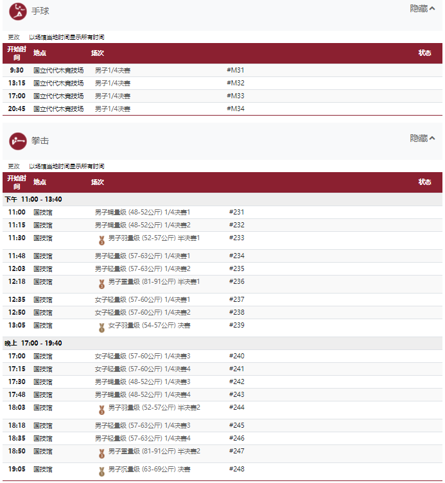Click the gold medal icon in row #248
This screenshot has height=483, width=445.
(x=101, y=471)
